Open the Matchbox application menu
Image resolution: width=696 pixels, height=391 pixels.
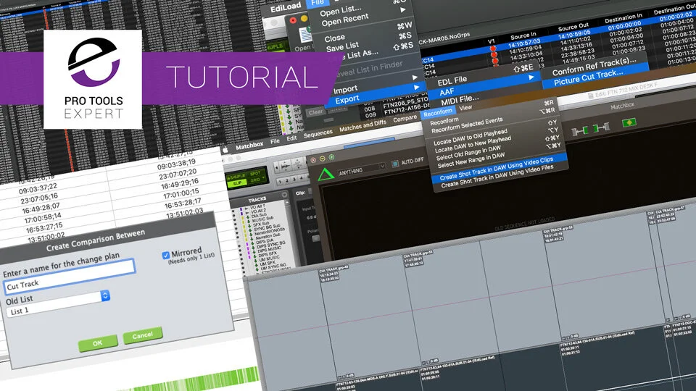tap(249, 146)
